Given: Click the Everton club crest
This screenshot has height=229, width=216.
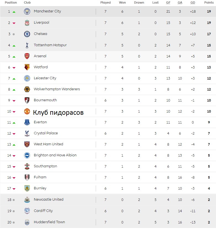Looking at the screenshot, I should pyautogui.click(x=27, y=122).
